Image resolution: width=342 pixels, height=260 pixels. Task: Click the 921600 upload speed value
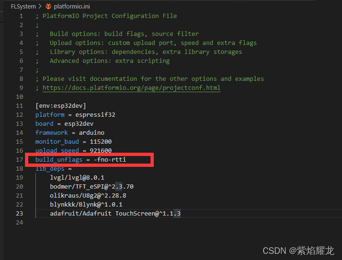pyautogui.click(x=101, y=150)
